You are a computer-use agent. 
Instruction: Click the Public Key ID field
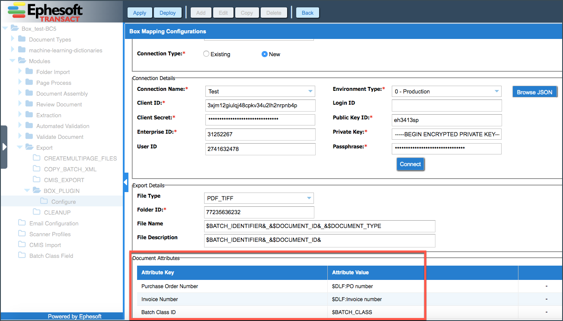(x=447, y=120)
